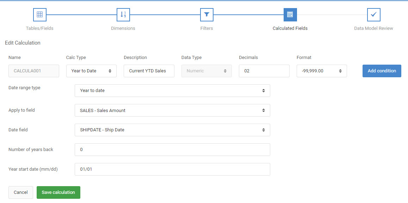408x203 pixels.
Task: Open the Date field SHIPDATE dropdown
Action: tap(172, 130)
